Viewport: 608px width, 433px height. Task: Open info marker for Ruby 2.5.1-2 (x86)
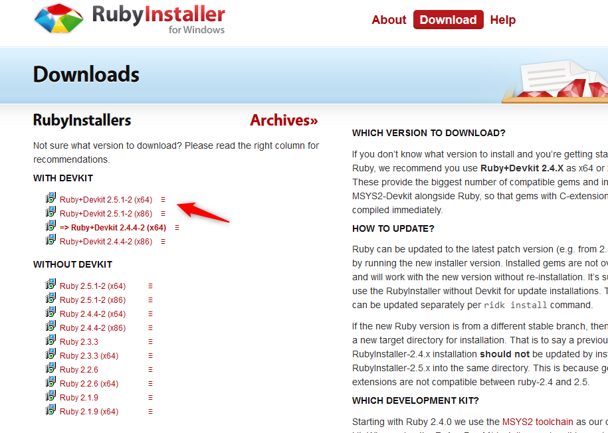(150, 300)
